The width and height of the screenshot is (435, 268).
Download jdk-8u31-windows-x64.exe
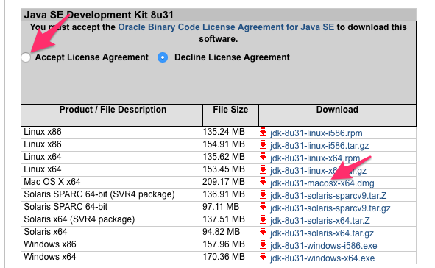[322, 258]
